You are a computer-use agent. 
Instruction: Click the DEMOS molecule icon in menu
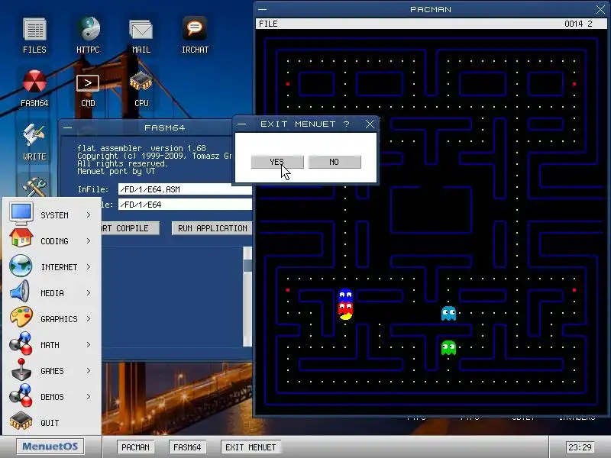pos(21,395)
